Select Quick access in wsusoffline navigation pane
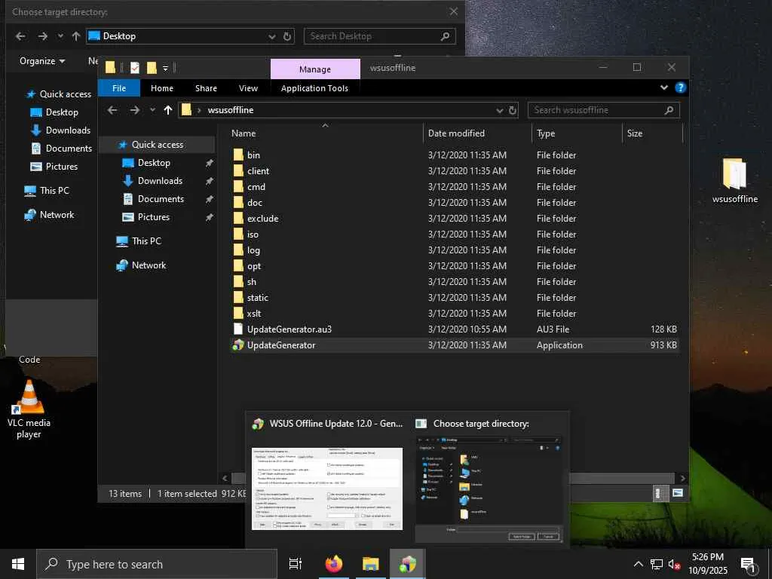 (157, 145)
